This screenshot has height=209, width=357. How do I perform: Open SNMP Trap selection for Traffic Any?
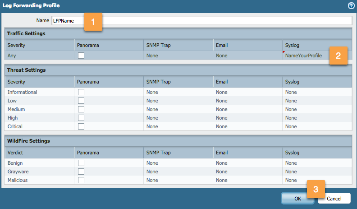178,56
